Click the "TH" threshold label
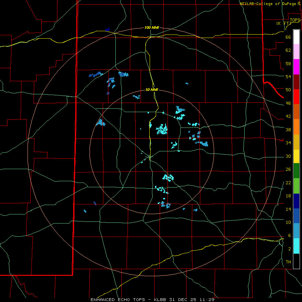The height and width of the screenshot is (302, 302). point(288,262)
